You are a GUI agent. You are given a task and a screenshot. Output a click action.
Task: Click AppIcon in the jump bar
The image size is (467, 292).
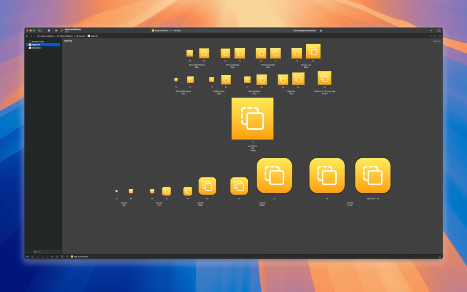[92, 36]
